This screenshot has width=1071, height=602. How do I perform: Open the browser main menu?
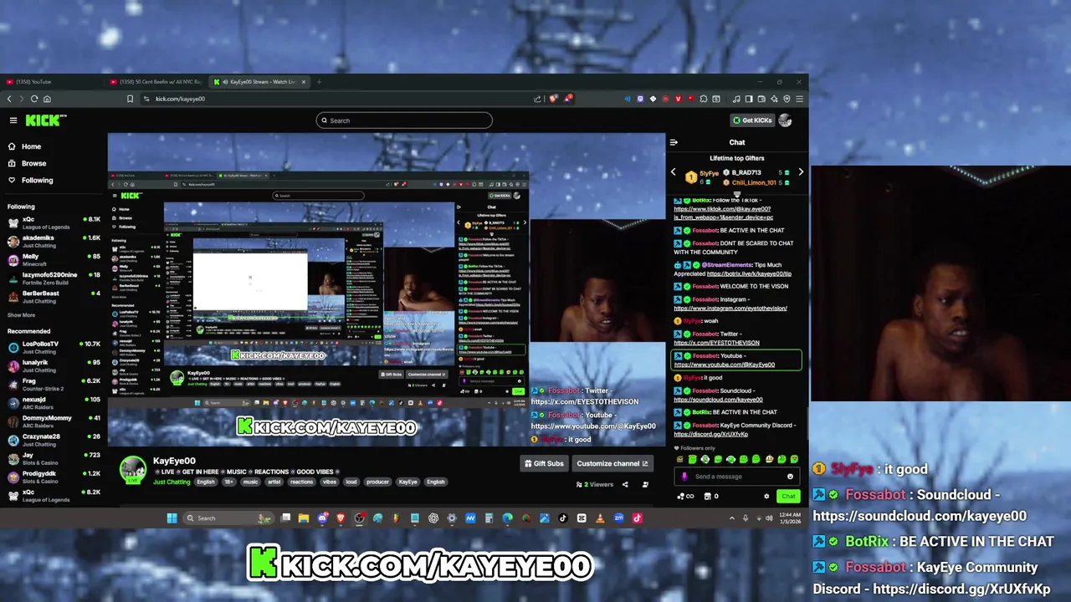(800, 99)
